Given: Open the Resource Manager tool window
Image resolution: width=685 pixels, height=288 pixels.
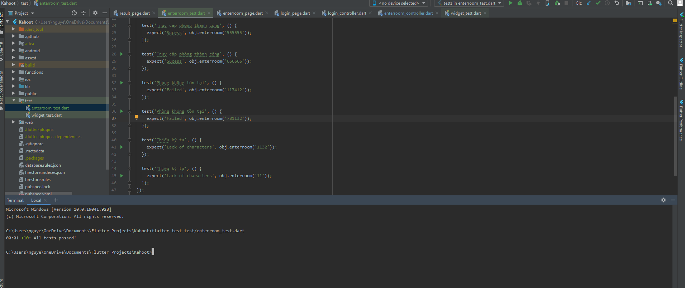Looking at the screenshot, I should click(2, 89).
